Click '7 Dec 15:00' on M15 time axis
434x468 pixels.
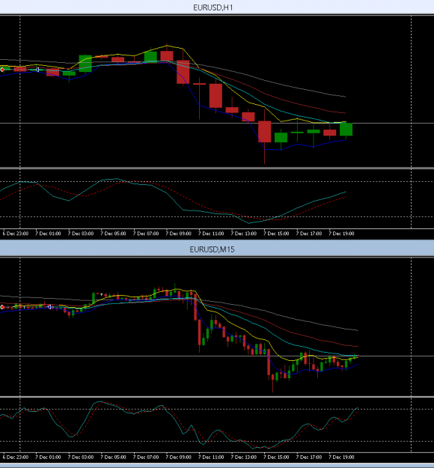coord(276,457)
